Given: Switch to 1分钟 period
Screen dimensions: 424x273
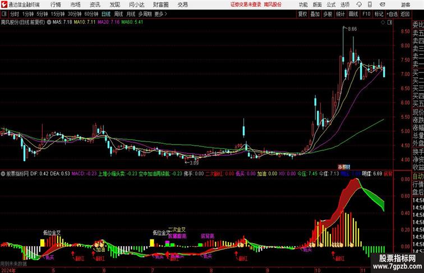Looking at the screenshot, I should pyautogui.click(x=28, y=14).
